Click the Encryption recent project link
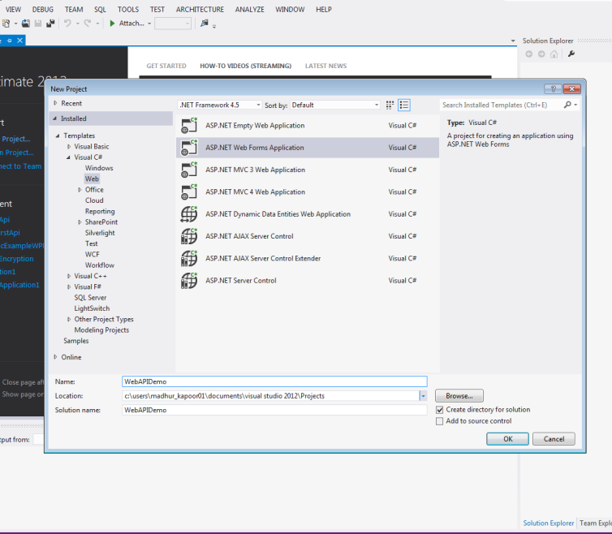612x534 pixels. [17, 259]
